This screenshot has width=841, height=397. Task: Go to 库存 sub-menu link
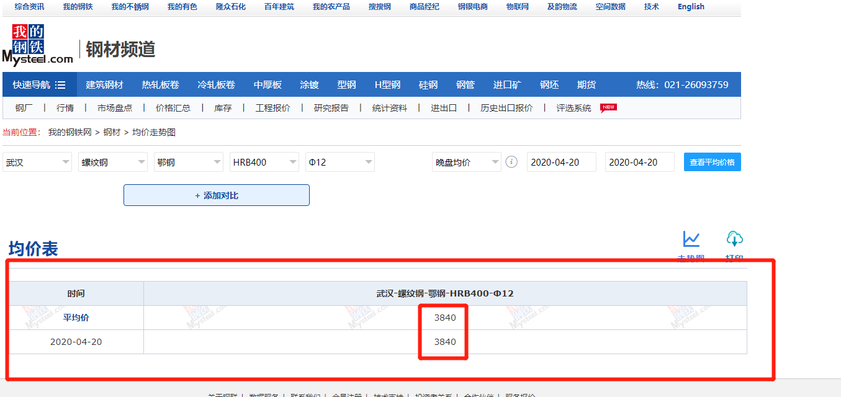223,108
